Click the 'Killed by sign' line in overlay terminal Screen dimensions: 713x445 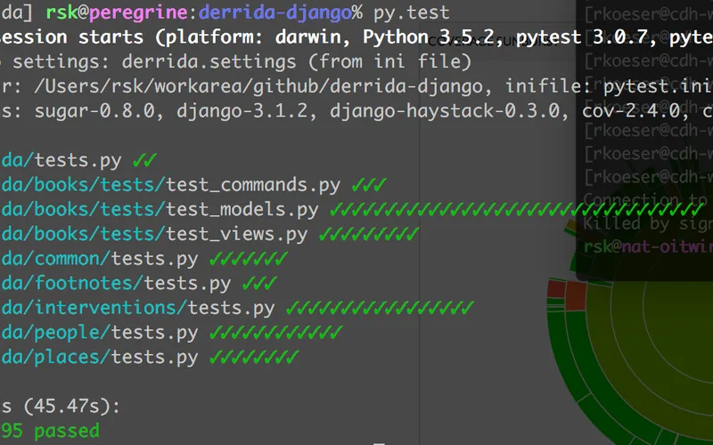click(642, 222)
